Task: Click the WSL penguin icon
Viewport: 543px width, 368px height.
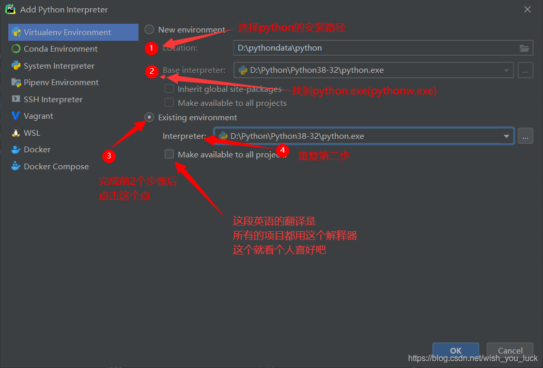Action: point(16,133)
